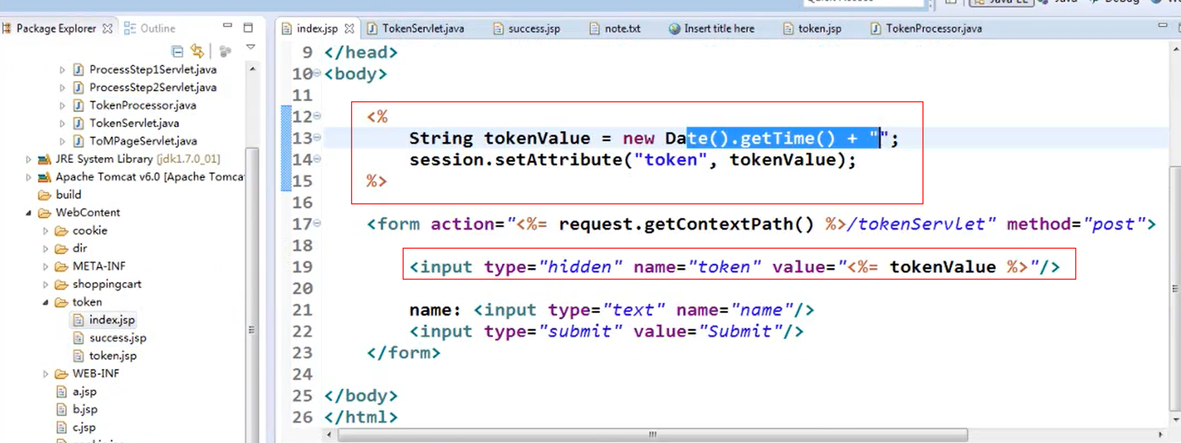1181x443 pixels.
Task: Select ToMPageServlet.java in the tree
Action: pos(143,141)
